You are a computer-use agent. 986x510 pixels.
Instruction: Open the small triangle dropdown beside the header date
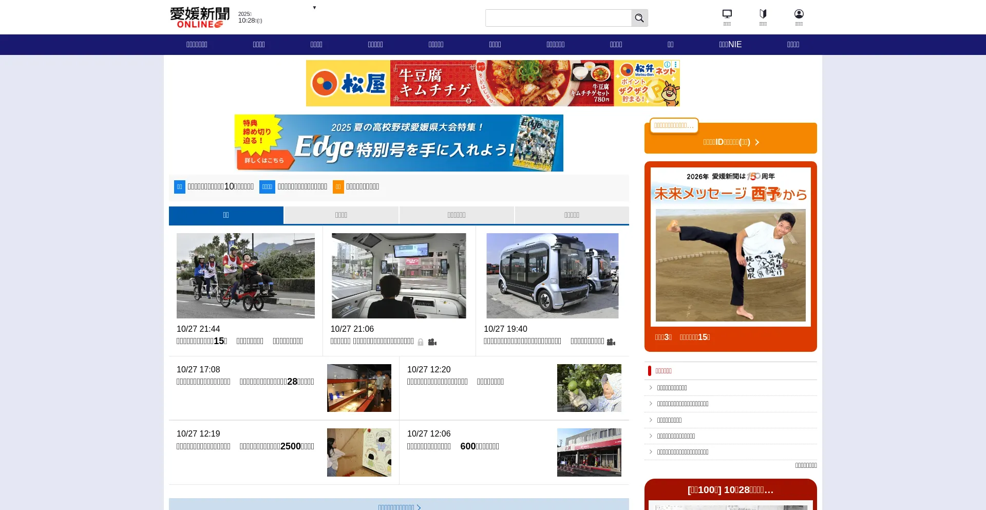pos(314,8)
